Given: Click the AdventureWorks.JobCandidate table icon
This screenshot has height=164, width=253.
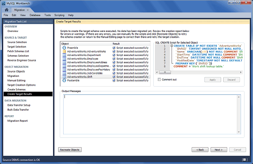Looking at the screenshot, I should (x=64, y=73).
